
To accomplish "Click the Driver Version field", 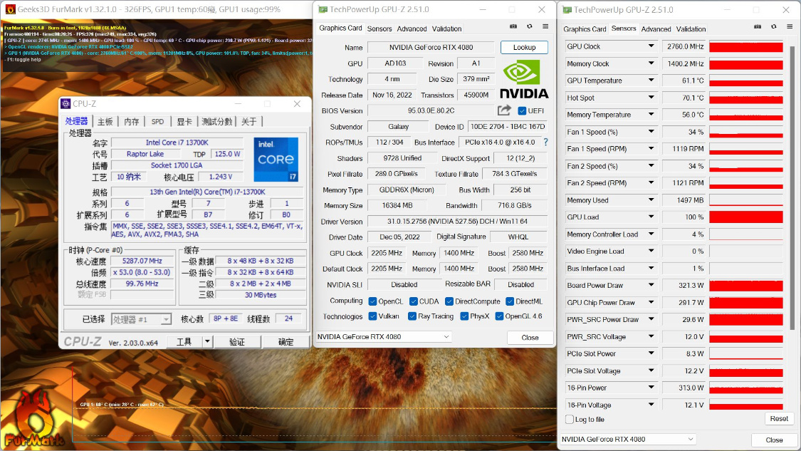I will point(457,222).
